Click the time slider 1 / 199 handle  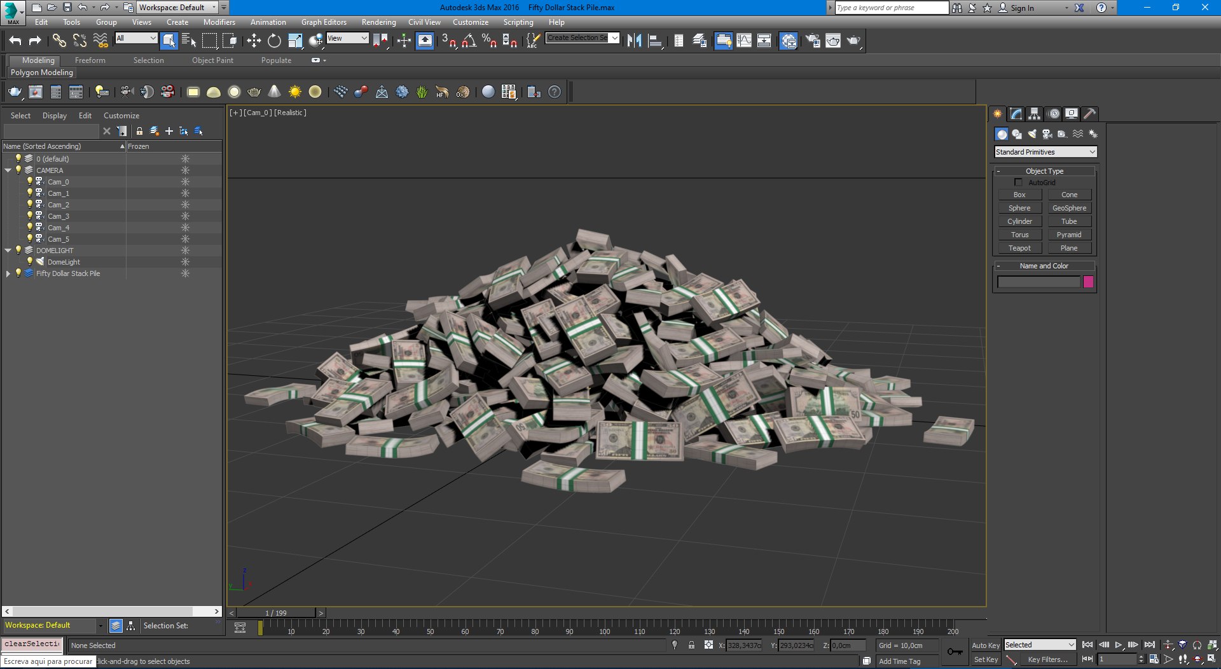click(276, 613)
